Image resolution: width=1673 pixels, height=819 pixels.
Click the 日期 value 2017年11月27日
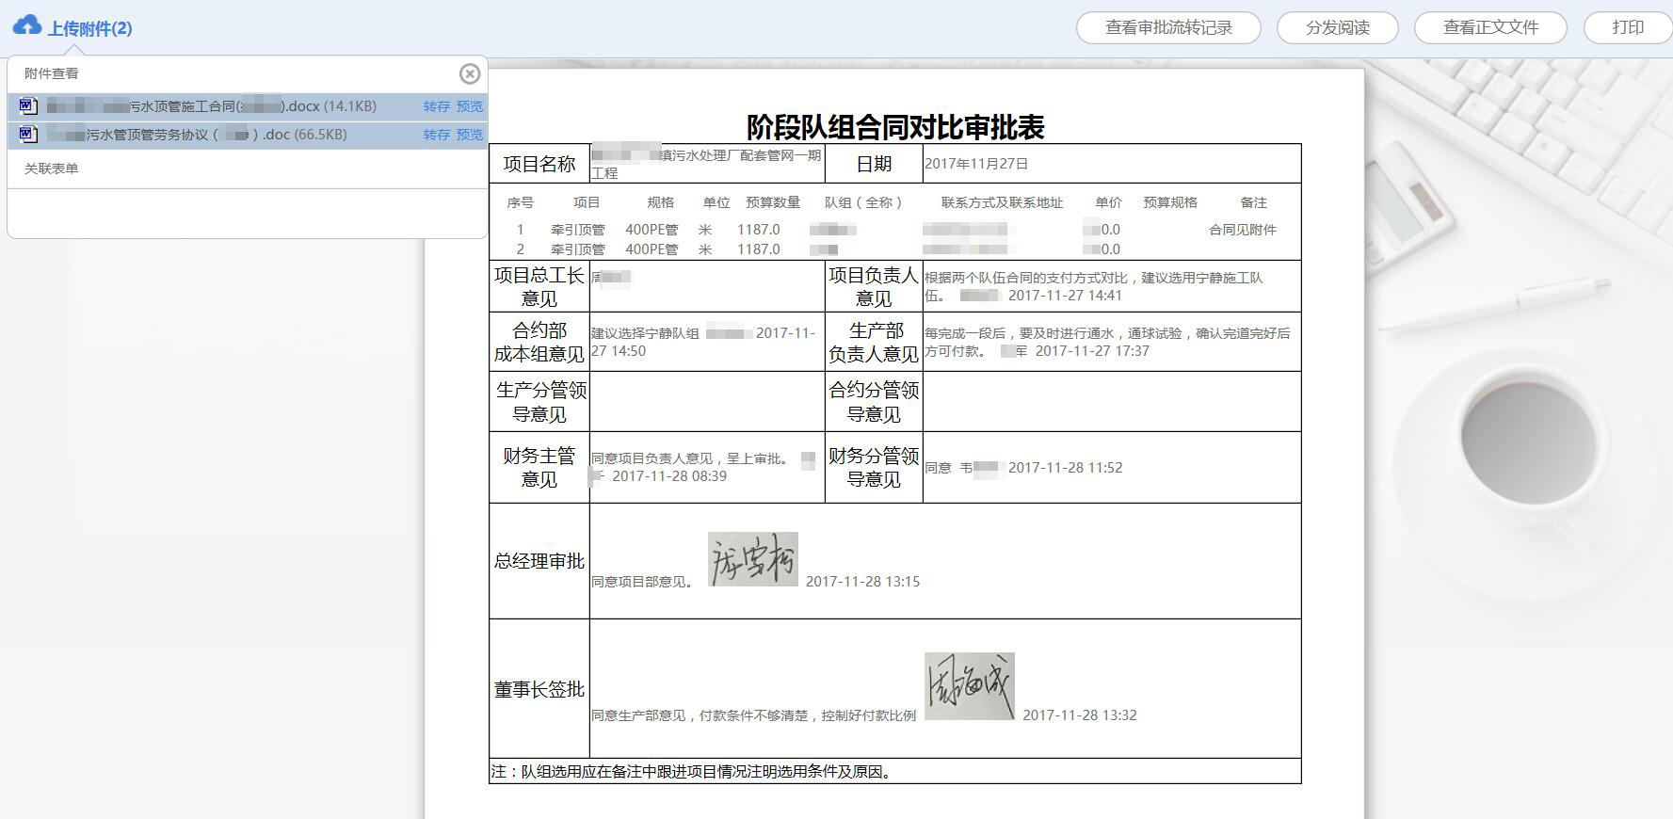pyautogui.click(x=975, y=164)
